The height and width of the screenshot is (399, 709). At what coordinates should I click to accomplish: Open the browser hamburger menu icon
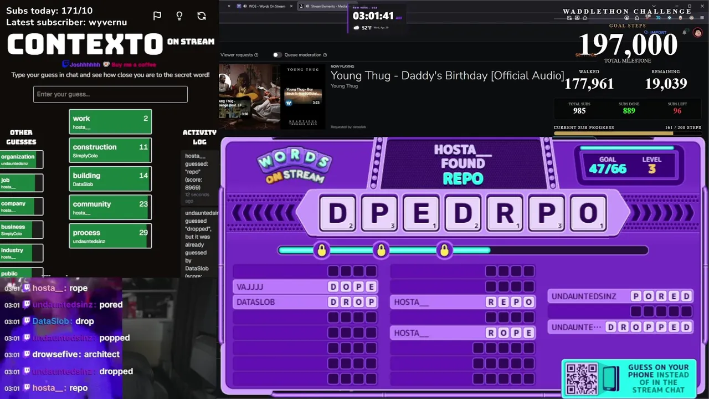pos(702,18)
